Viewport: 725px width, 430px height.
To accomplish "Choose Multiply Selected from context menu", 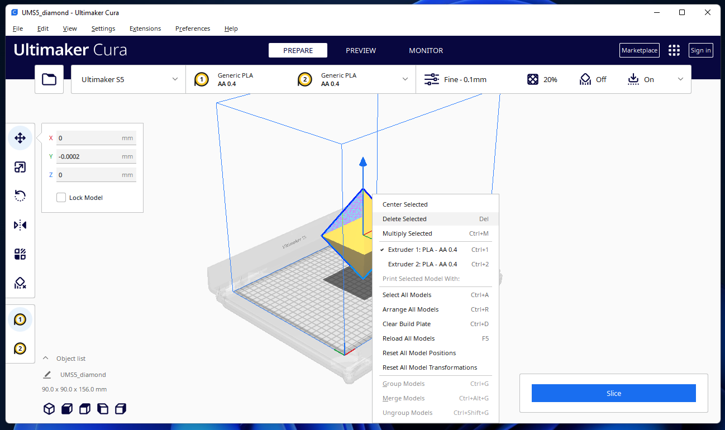I will click(x=436, y=233).
